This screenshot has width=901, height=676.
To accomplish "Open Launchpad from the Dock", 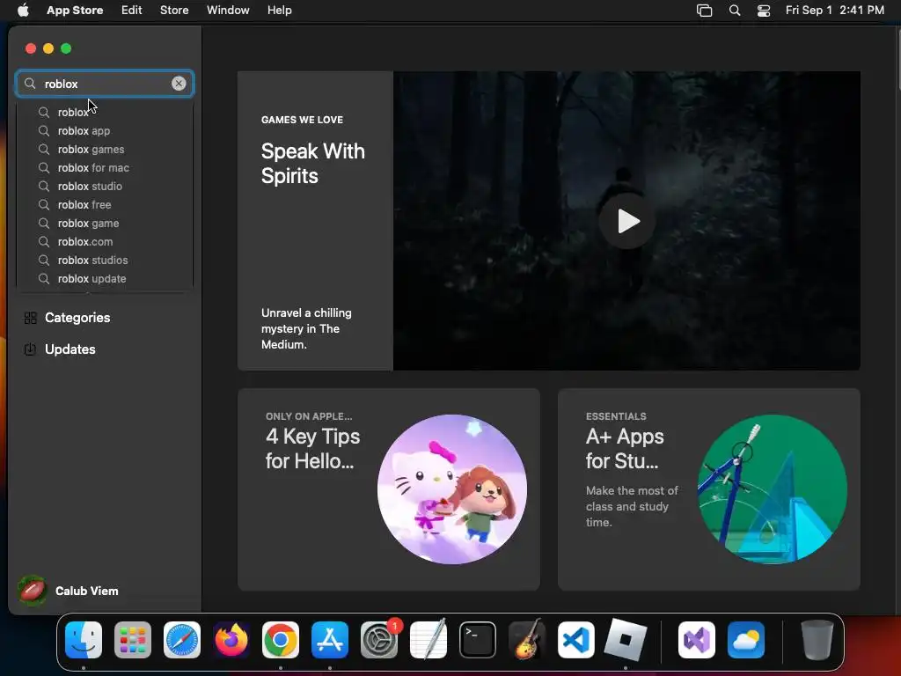I will tap(133, 639).
